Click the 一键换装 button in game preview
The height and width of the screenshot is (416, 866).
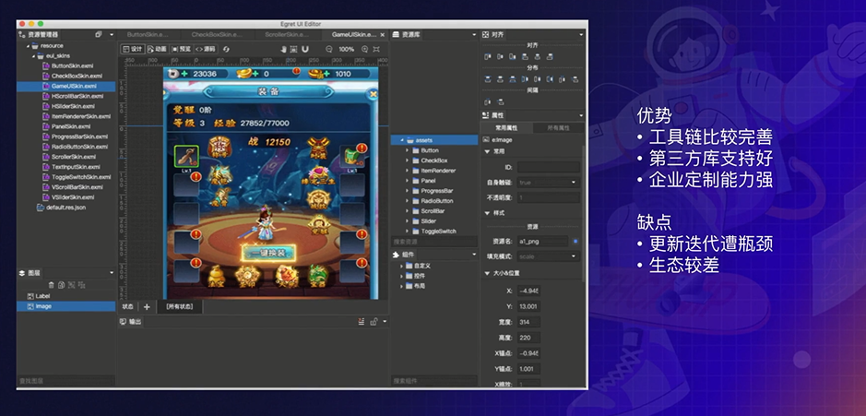268,253
